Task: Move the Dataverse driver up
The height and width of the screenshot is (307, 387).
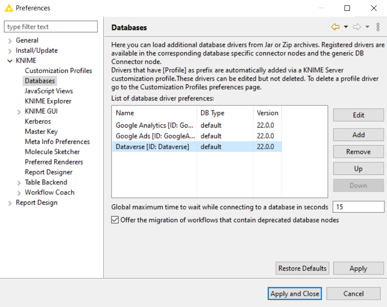Action: click(x=358, y=168)
